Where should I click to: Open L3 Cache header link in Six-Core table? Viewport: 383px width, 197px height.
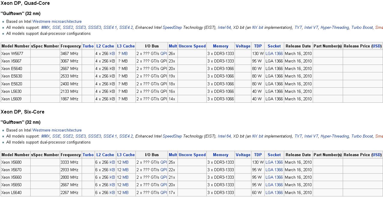pyautogui.click(x=126, y=155)
